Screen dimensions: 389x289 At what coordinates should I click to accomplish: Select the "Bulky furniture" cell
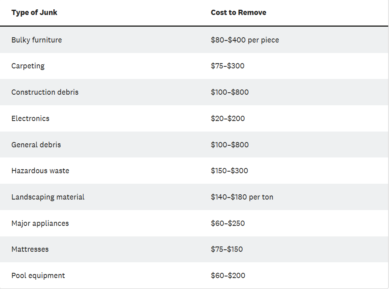tap(36, 40)
